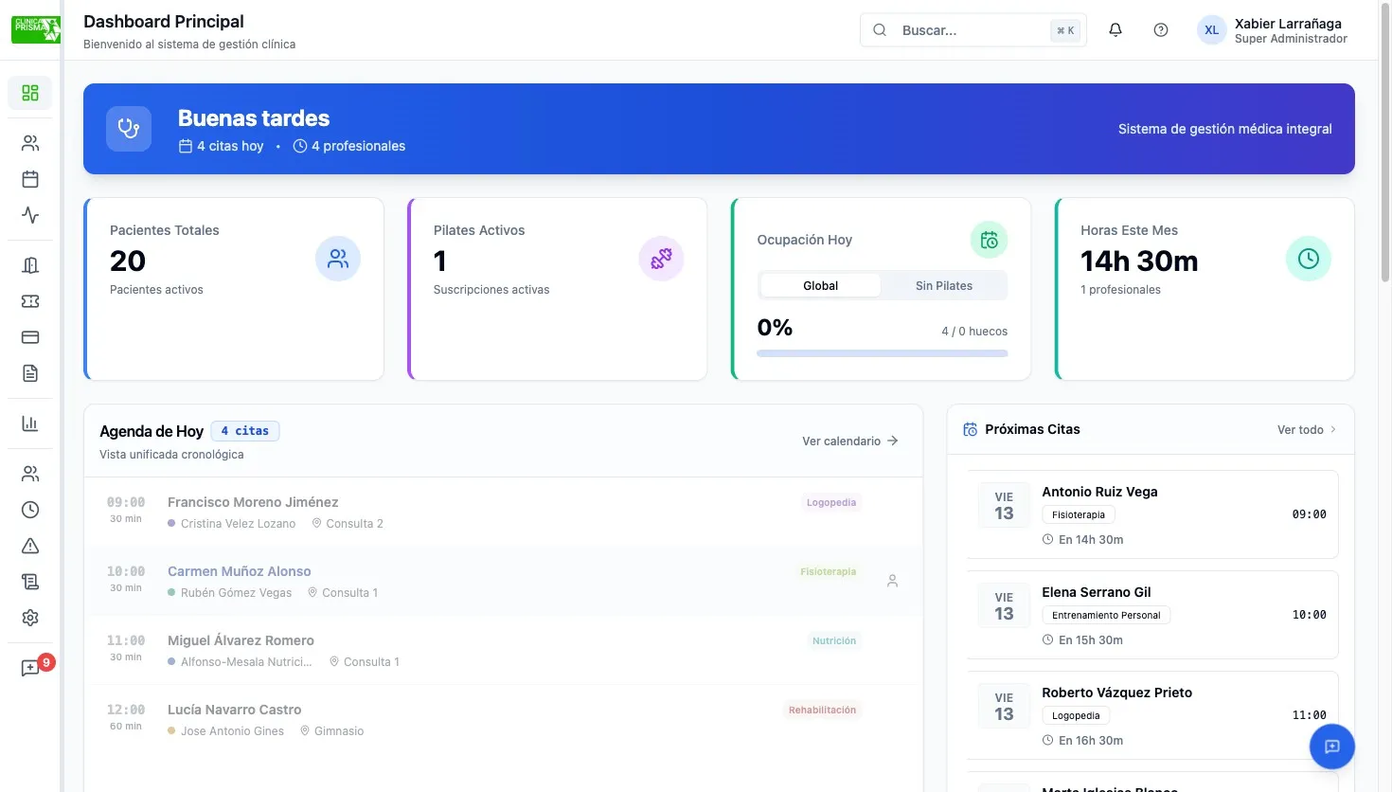Click the door-shaped icon in sidebar

pyautogui.click(x=30, y=265)
